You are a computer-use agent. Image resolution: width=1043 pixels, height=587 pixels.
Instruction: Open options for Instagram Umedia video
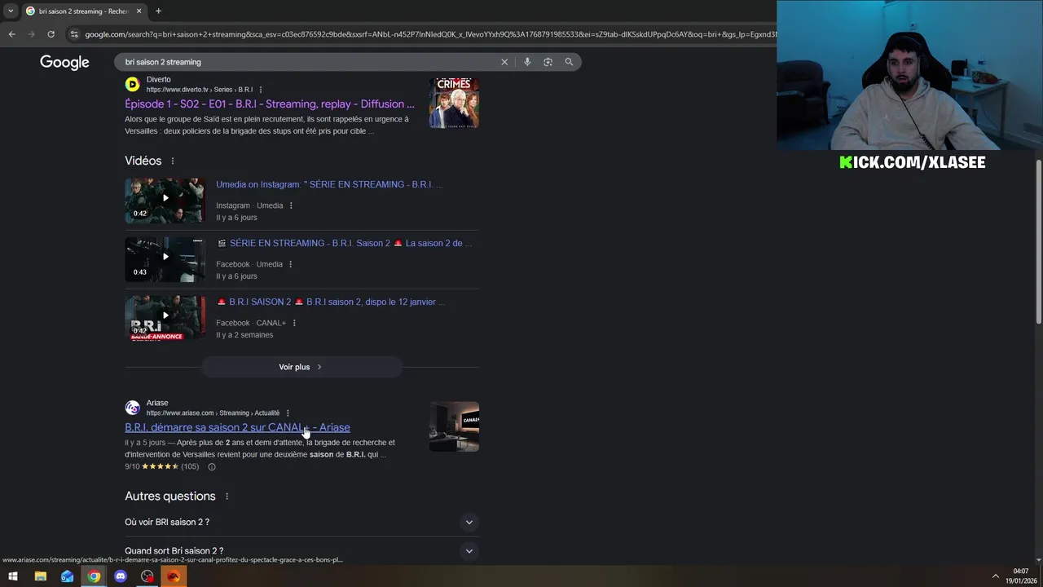pos(291,205)
